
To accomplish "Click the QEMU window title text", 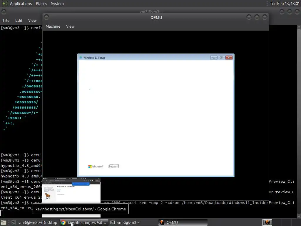I will [156, 18].
